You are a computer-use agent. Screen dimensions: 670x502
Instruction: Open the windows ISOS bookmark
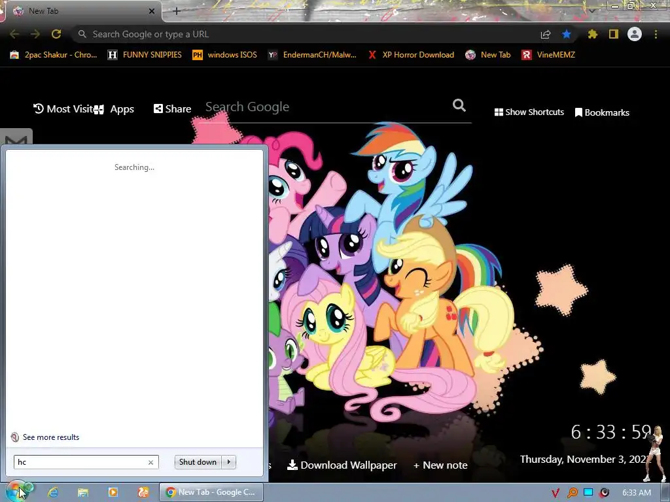coord(225,55)
